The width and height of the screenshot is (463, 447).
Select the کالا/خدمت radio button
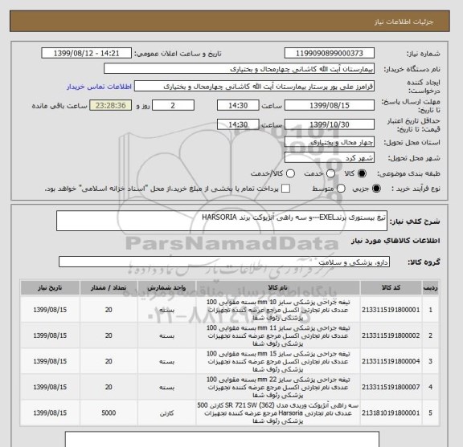click(x=290, y=173)
